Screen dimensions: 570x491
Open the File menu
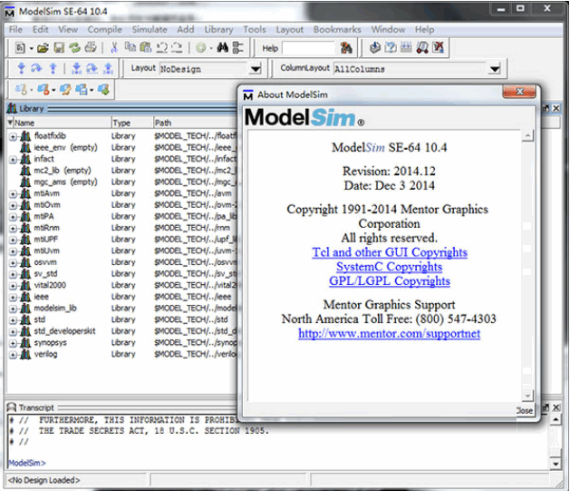(x=15, y=29)
